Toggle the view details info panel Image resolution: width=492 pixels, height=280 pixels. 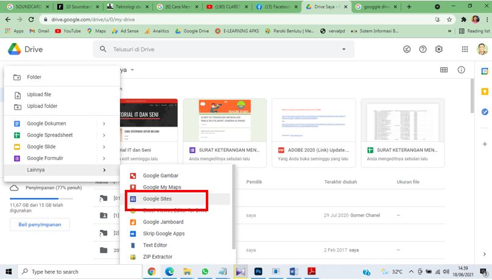point(461,70)
